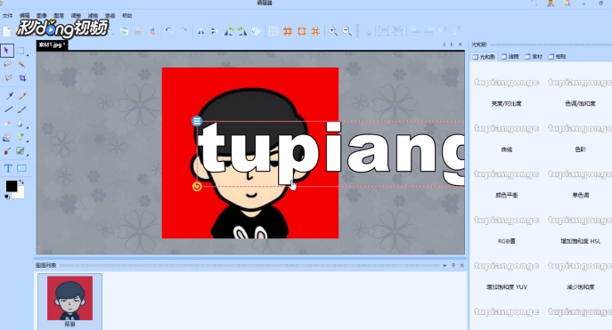Apply the RGB值 effect
612x330 pixels.
tap(507, 241)
